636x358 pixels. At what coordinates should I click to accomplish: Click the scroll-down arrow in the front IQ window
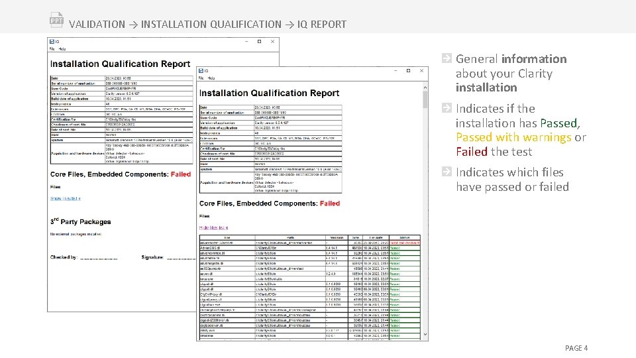tap(425, 334)
